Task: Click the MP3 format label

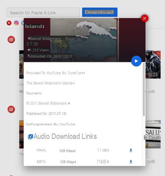Action: pos(41,162)
